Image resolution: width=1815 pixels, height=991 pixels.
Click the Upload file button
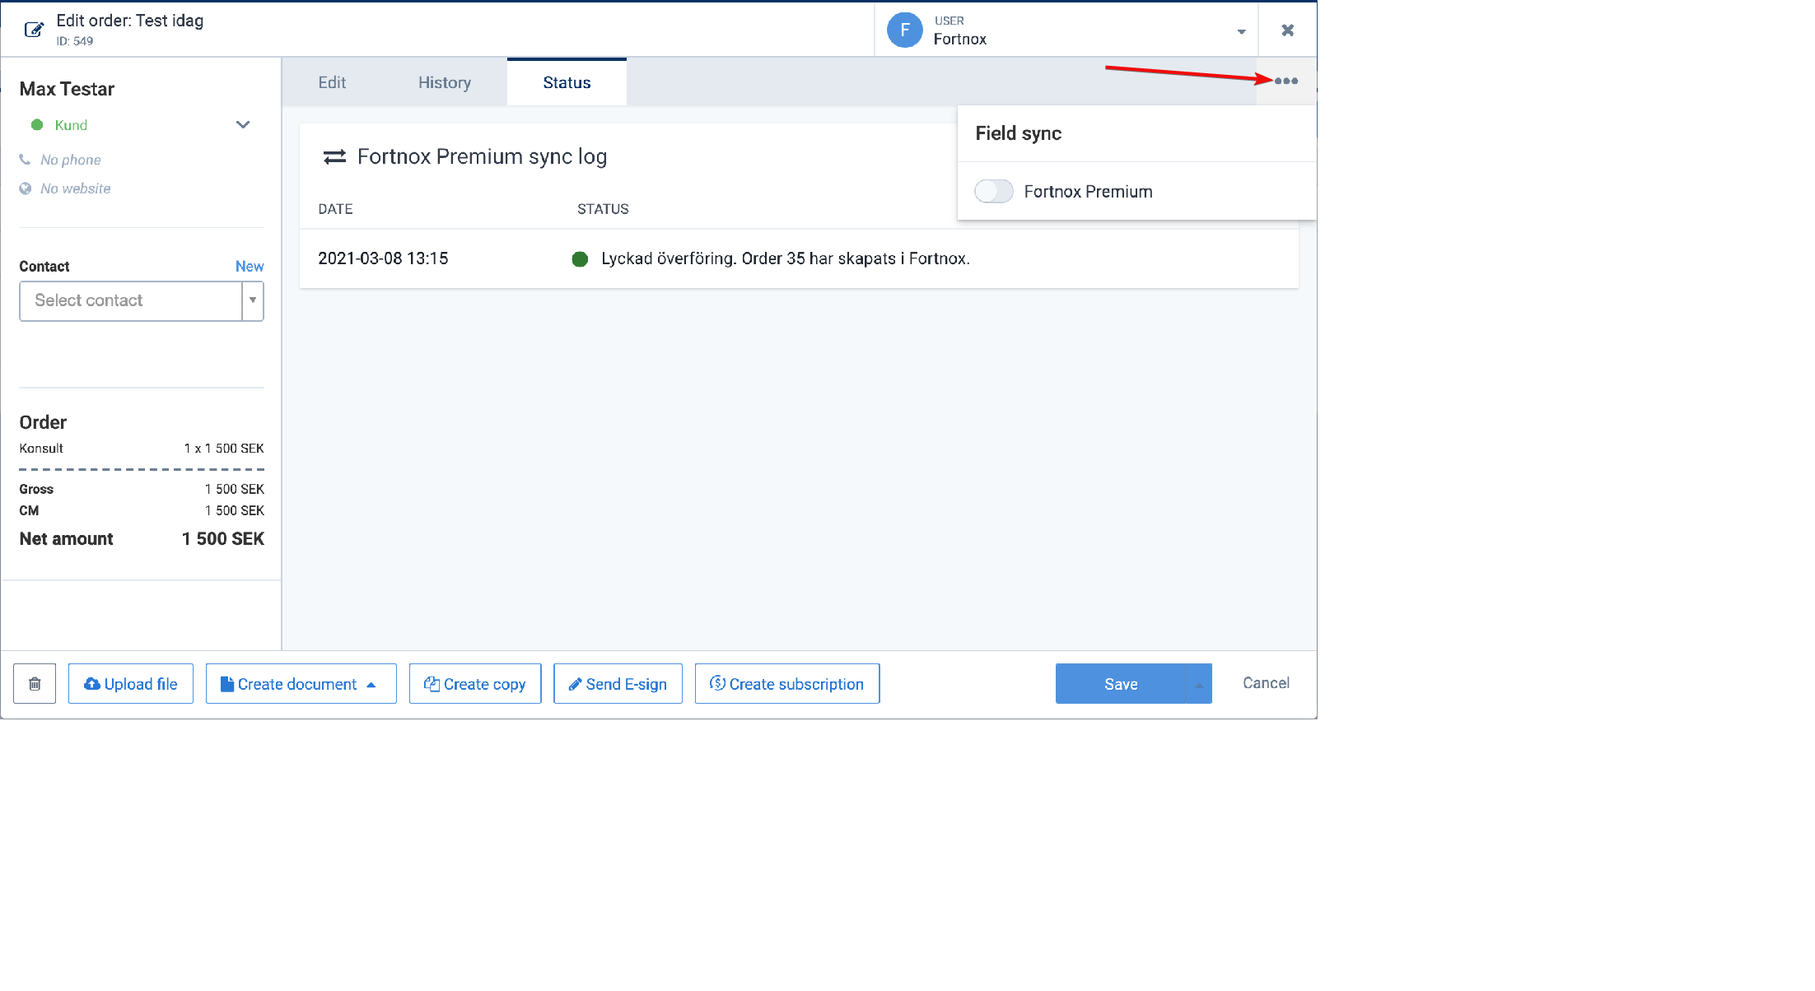pyautogui.click(x=131, y=684)
